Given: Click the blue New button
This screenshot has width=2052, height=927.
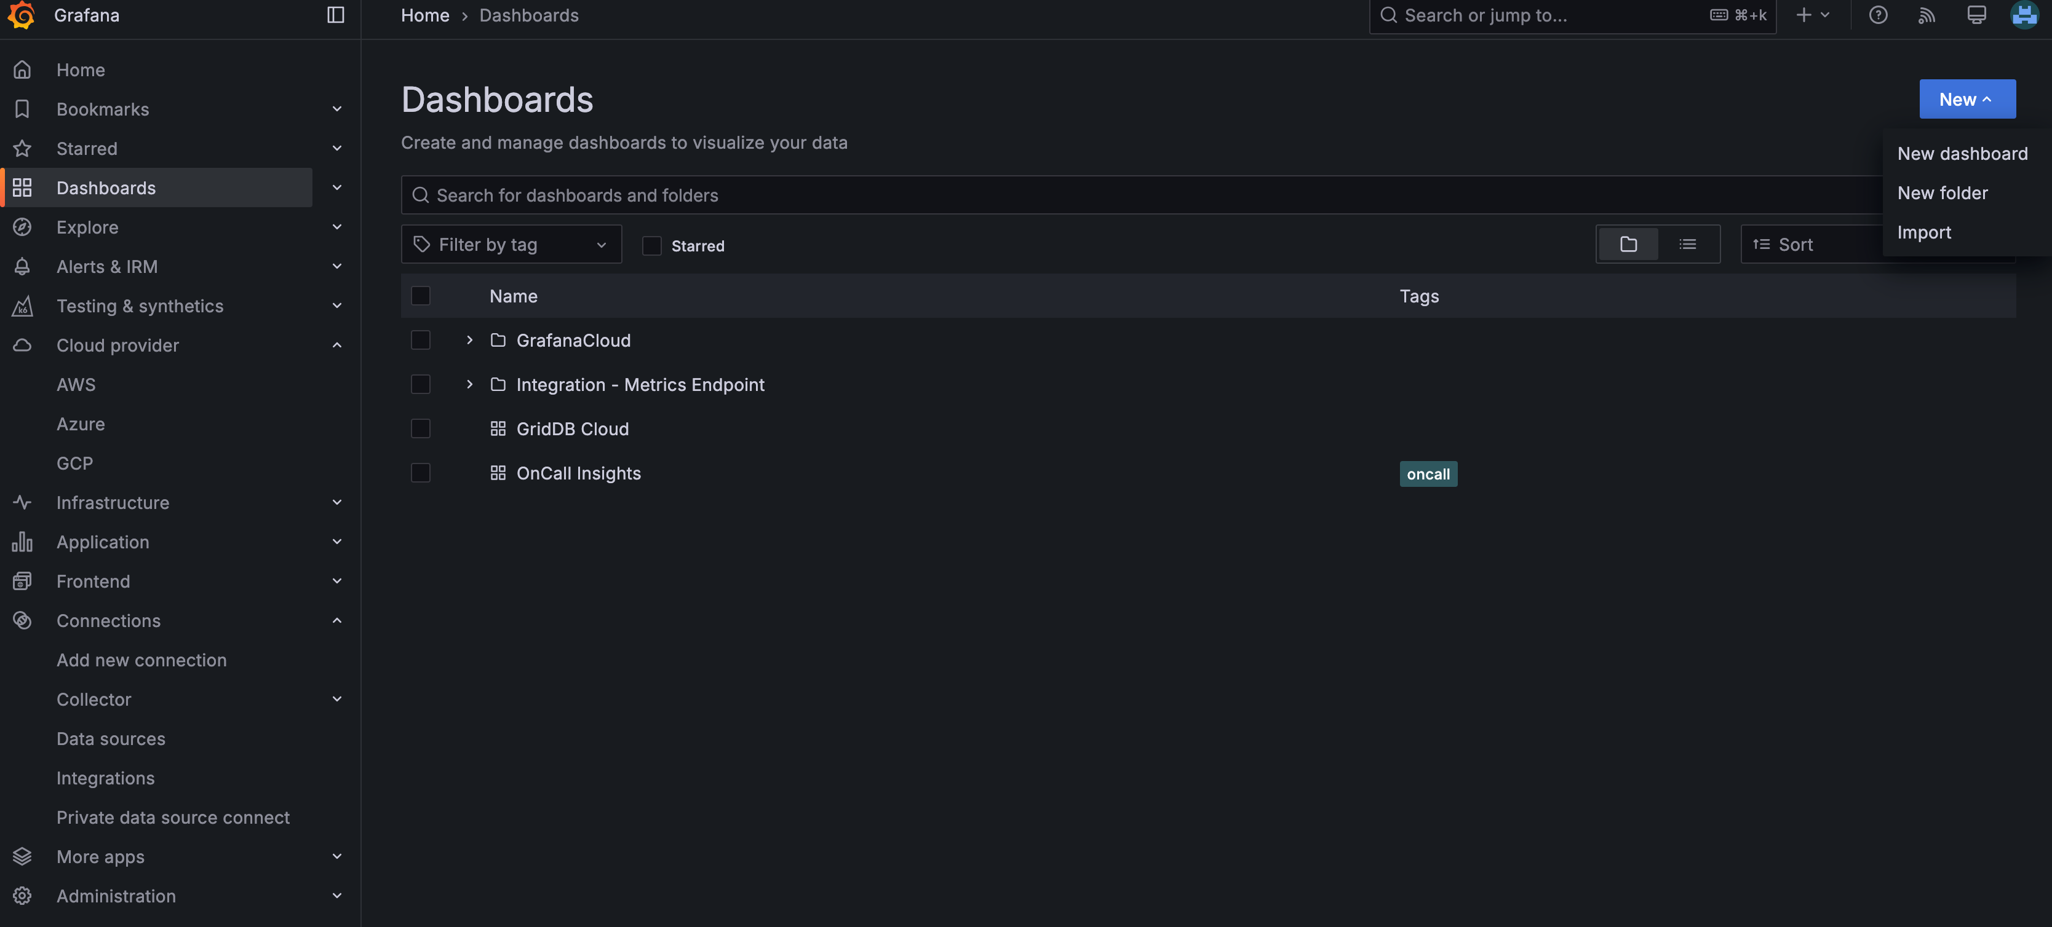Looking at the screenshot, I should point(1966,100).
